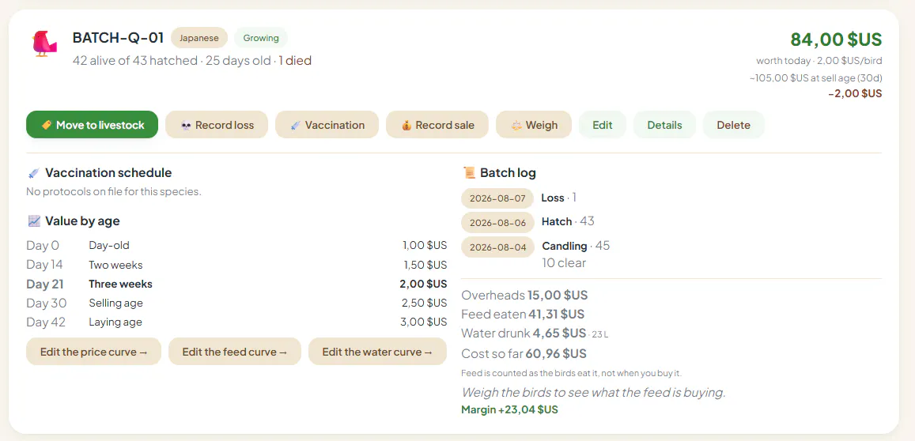Select the Day 14 Two weeks row
The height and width of the screenshot is (441, 915).
click(236, 265)
